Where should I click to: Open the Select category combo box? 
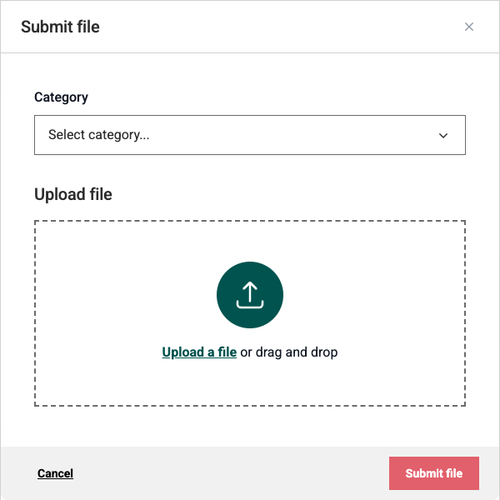pyautogui.click(x=250, y=135)
